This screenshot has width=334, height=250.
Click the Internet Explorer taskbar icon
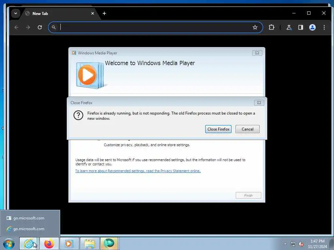click(x=28, y=243)
